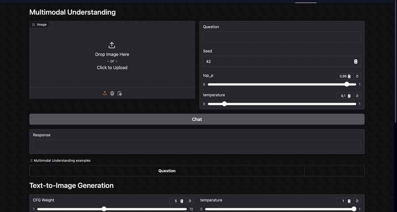Click the CFG Weight slider handle
The width and height of the screenshot is (397, 212).
click(x=104, y=209)
